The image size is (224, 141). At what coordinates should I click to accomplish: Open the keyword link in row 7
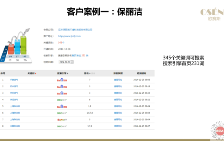coord(15,119)
